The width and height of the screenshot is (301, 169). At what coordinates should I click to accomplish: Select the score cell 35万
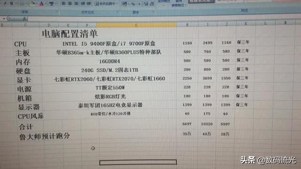point(187,134)
